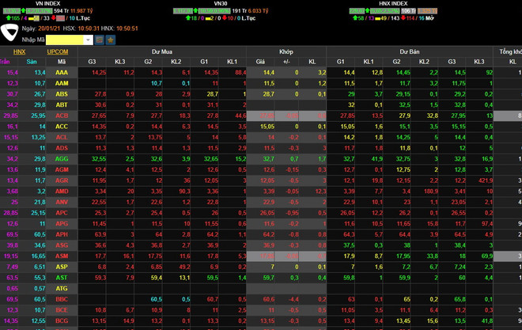Switch to the UPCOM tab
Image resolution: width=522 pixels, height=330 pixels.
point(58,51)
